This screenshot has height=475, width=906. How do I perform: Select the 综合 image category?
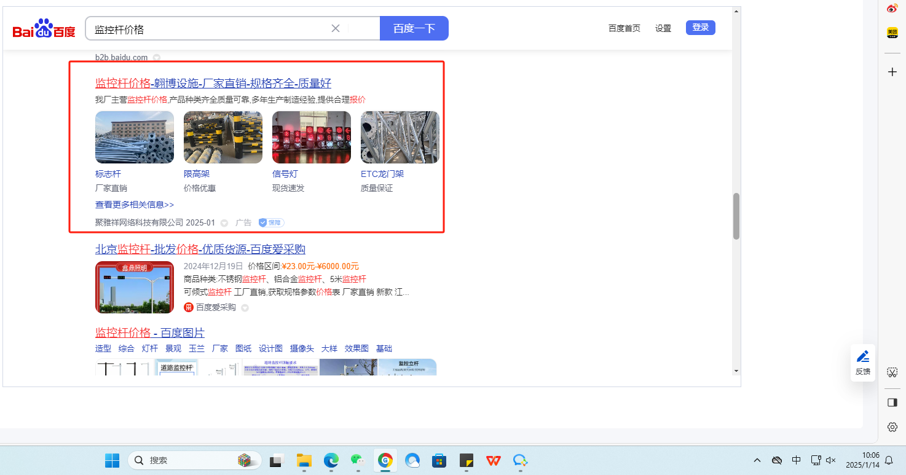coord(127,348)
